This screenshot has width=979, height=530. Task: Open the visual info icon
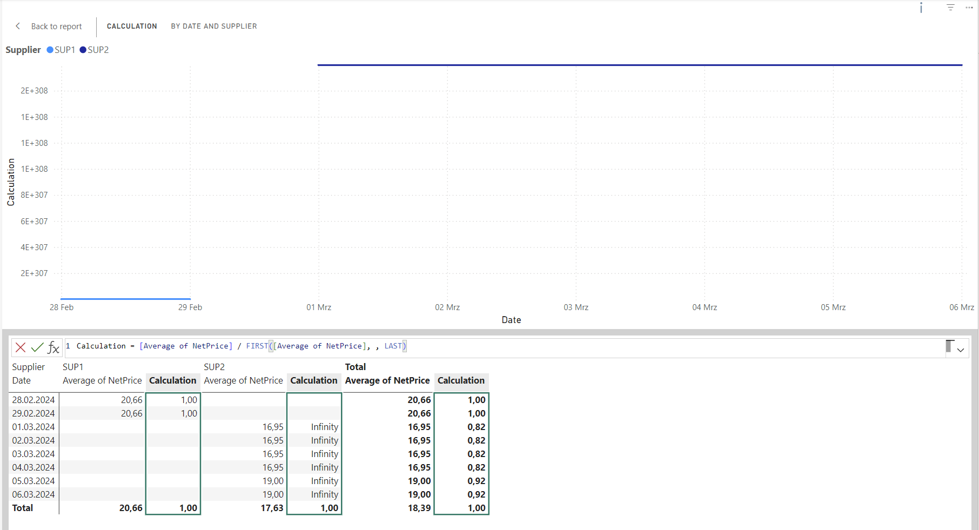(921, 8)
